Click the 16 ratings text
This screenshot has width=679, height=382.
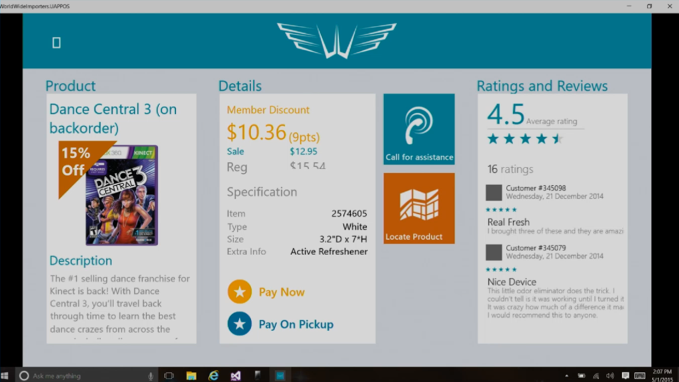(511, 169)
